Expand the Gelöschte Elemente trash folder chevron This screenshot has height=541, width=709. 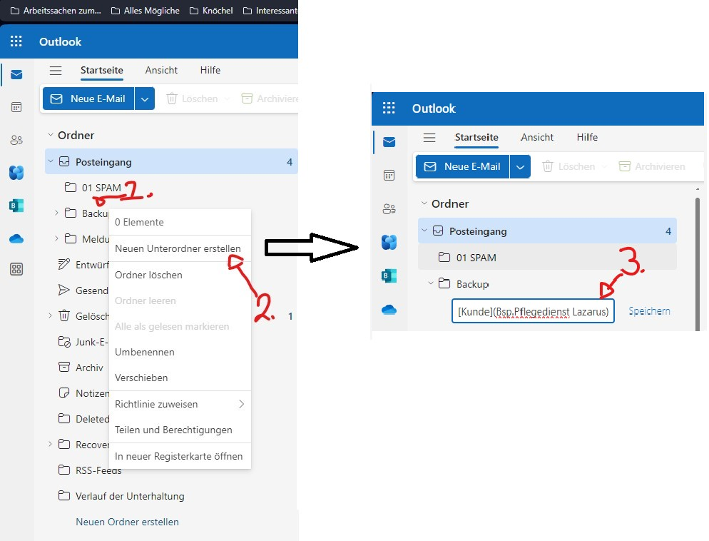(x=50, y=315)
